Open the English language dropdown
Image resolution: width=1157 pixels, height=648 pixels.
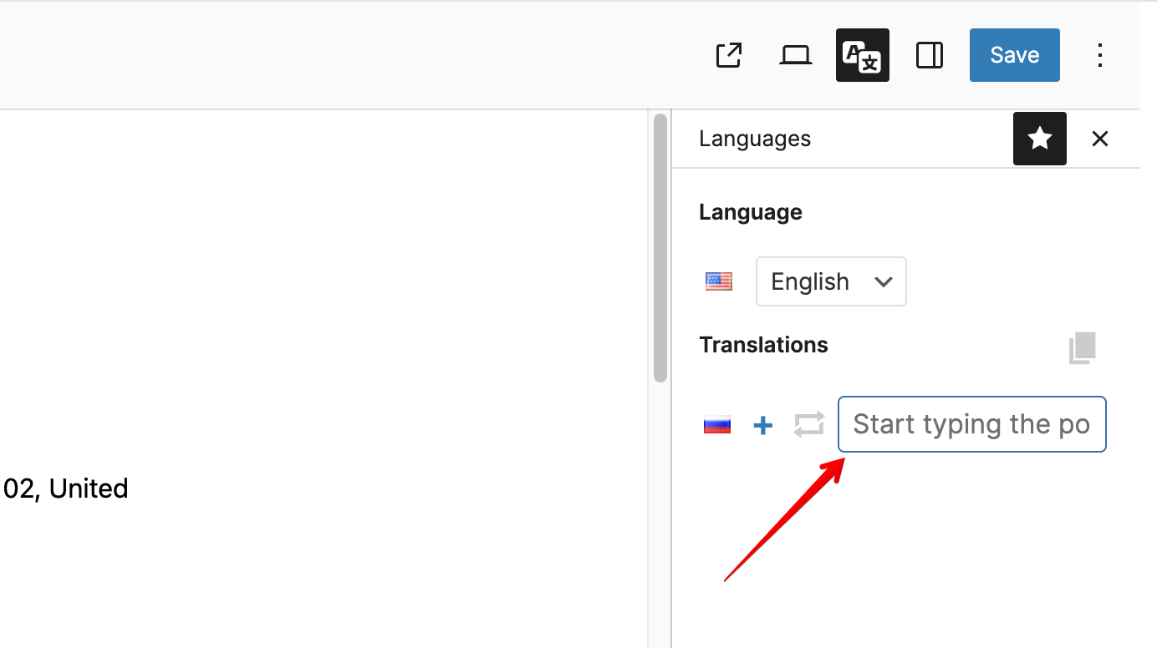[x=831, y=281]
